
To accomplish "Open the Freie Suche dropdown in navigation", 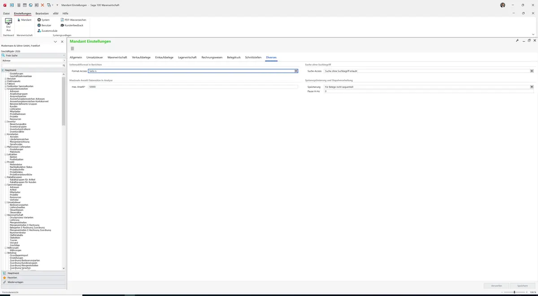I will [x=64, y=56].
